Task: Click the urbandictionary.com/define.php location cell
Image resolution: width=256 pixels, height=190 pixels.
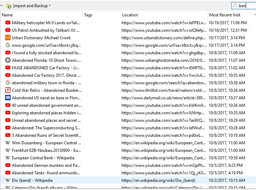Action: [x=163, y=38]
